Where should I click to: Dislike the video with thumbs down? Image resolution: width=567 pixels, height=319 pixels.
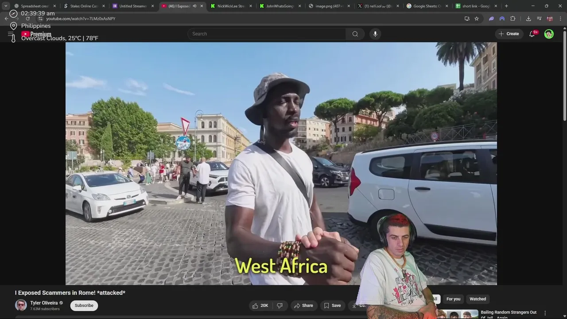(x=280, y=306)
